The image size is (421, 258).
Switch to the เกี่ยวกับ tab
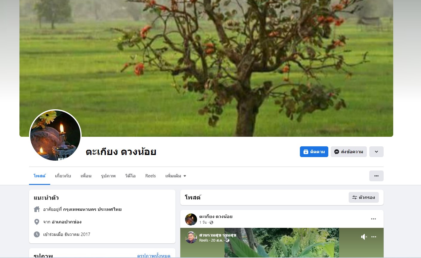63,176
